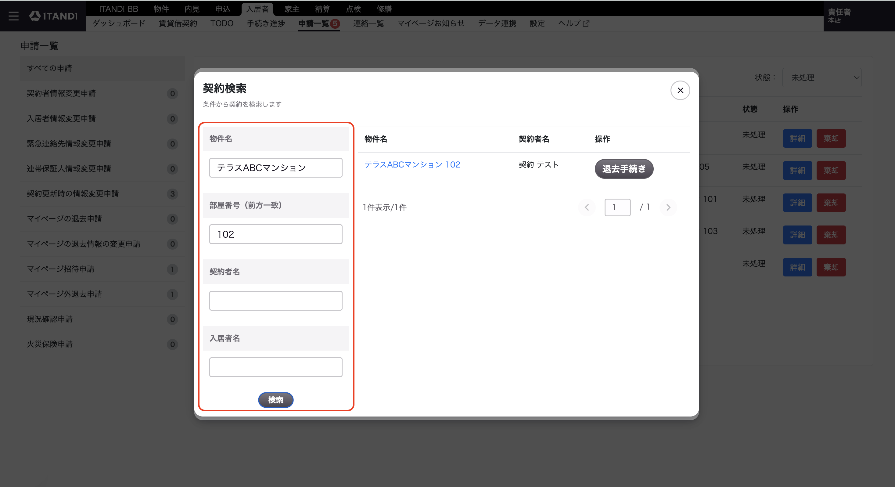
Task: Open the 状態 未処理 dropdown
Action: (x=822, y=78)
